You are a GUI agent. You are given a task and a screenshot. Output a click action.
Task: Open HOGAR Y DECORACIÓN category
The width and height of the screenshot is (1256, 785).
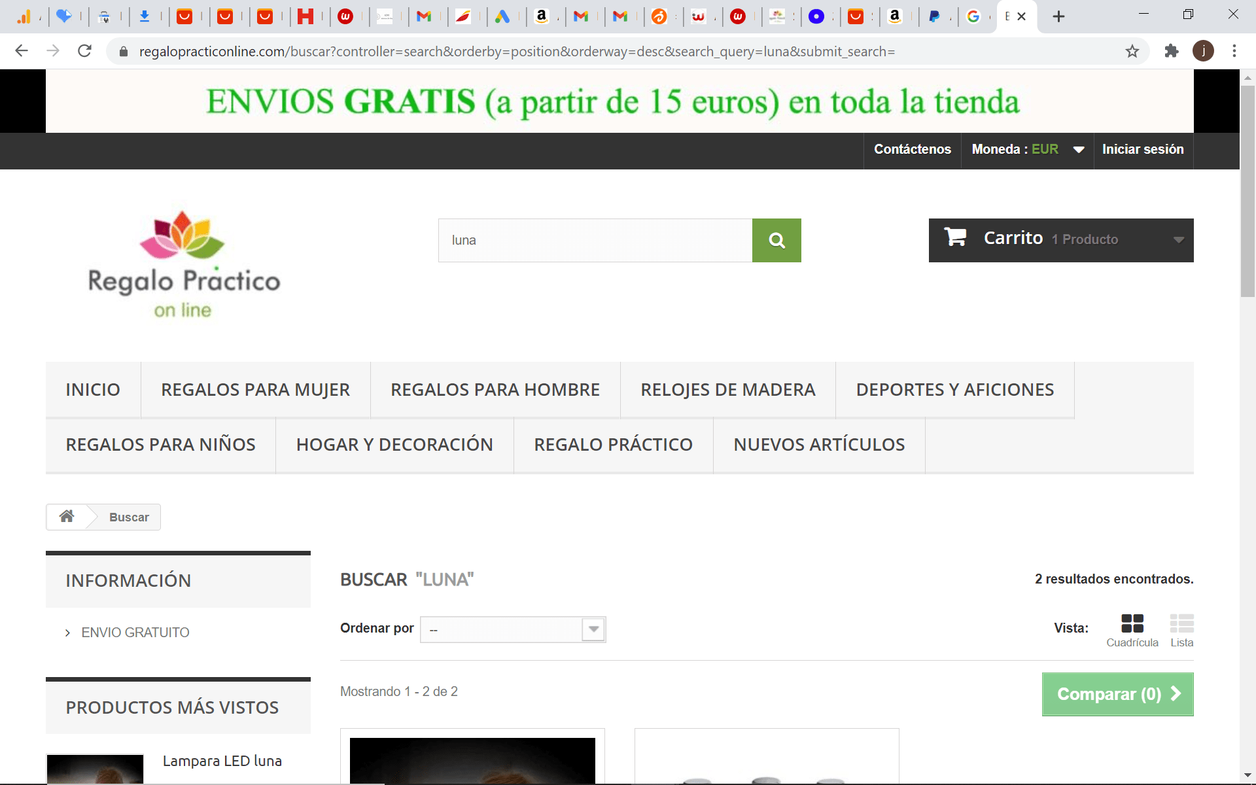394,445
